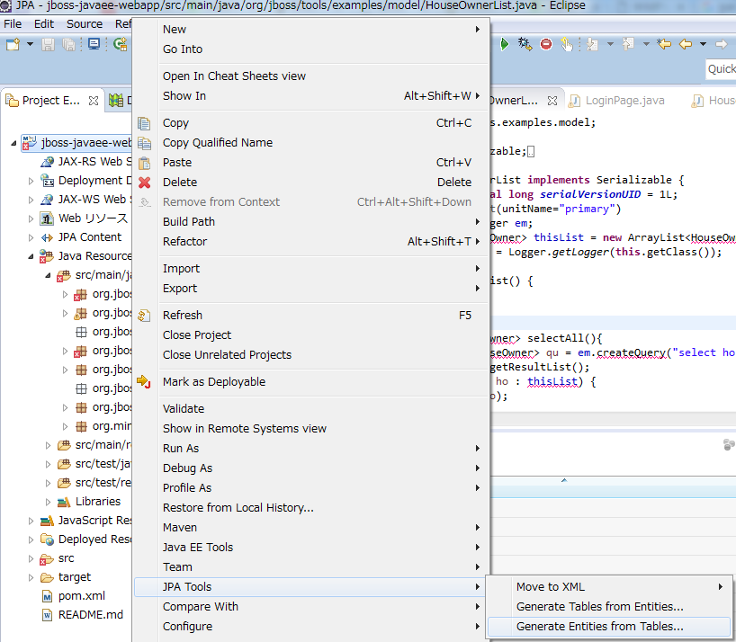
Task: Click the monitor icon in toolbar
Action: tap(94, 44)
